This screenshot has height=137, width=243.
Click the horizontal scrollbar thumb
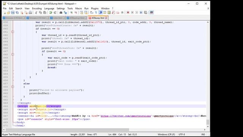[x=67, y=129]
